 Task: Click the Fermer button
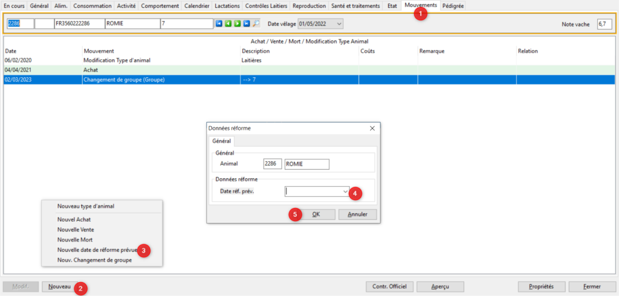click(x=591, y=286)
